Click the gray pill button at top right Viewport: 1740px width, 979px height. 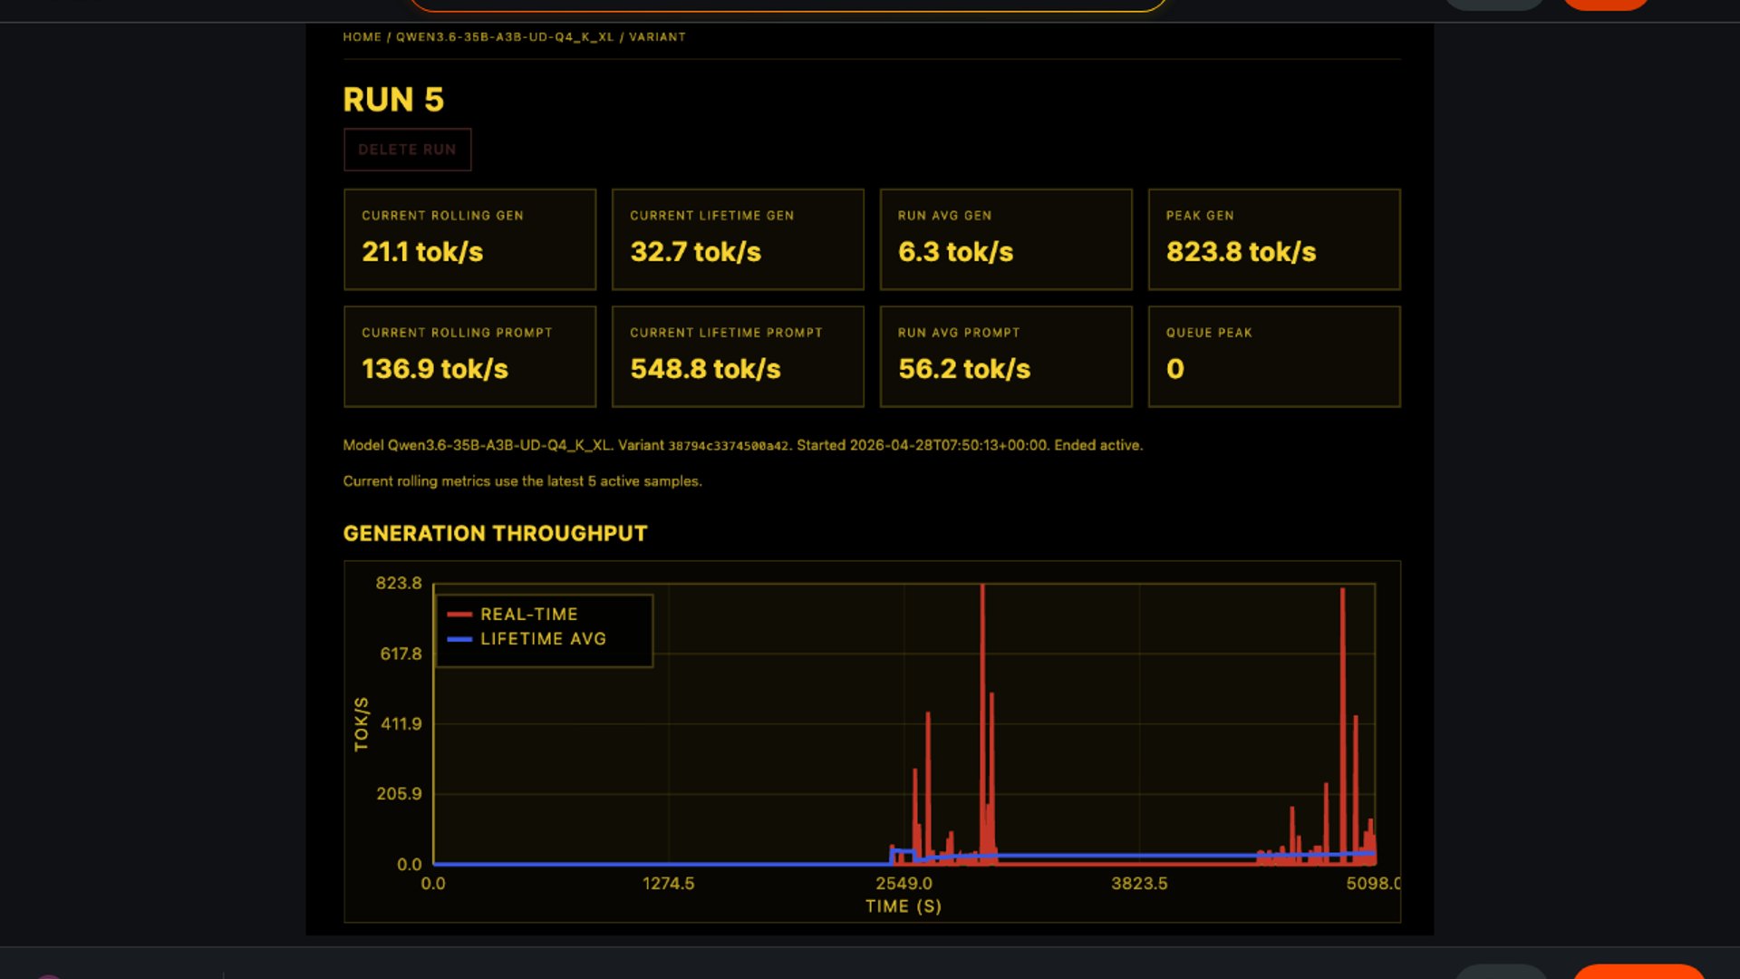click(1493, 4)
